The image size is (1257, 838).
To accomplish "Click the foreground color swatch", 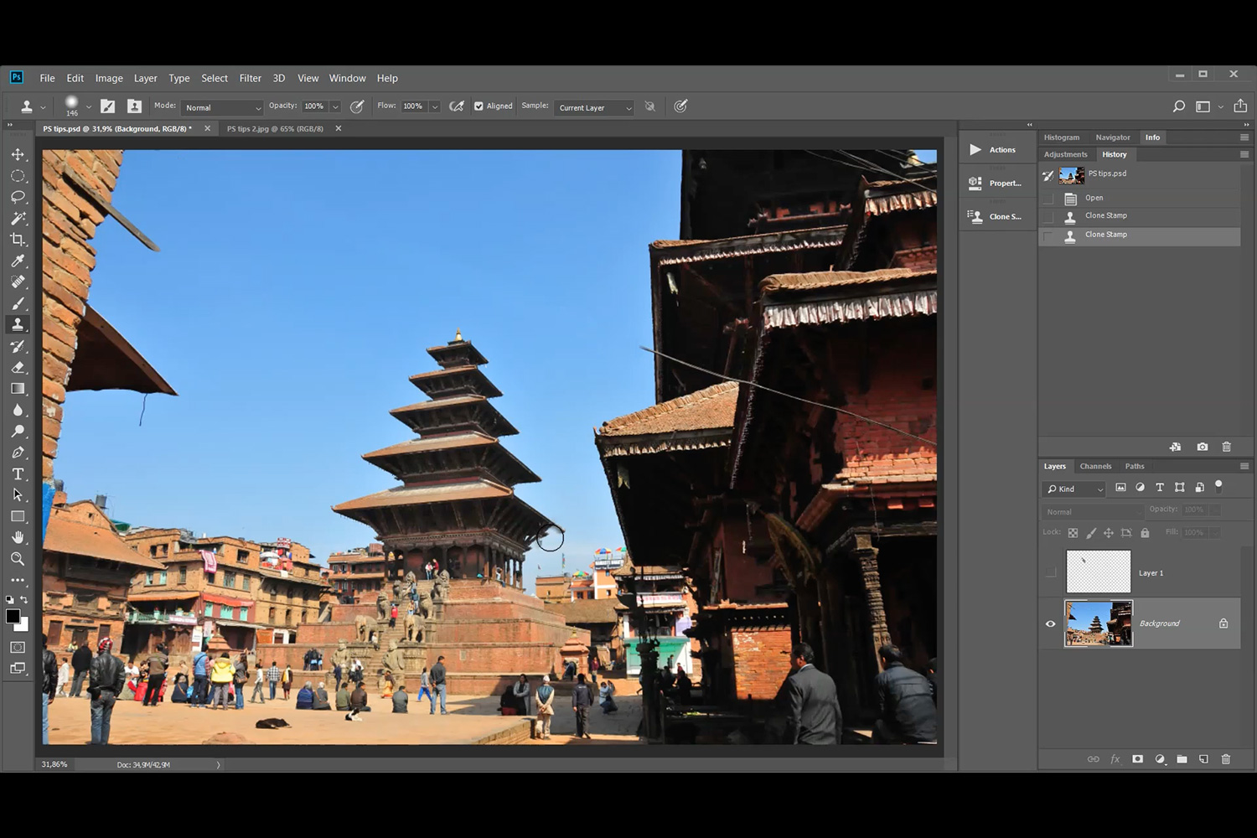I will click(13, 616).
